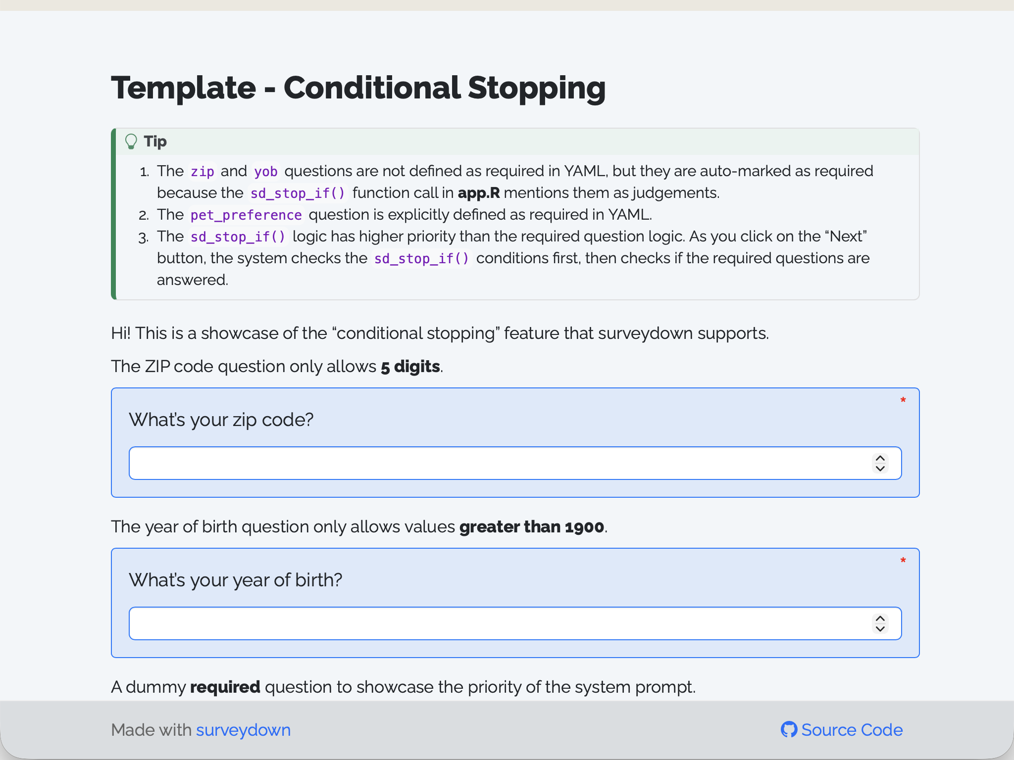Open the Source Code link
The width and height of the screenshot is (1014, 760).
(x=852, y=730)
